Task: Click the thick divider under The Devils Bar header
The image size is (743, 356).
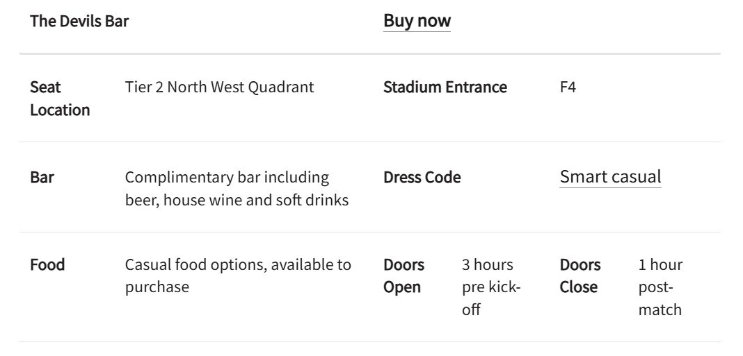Action: (370, 53)
